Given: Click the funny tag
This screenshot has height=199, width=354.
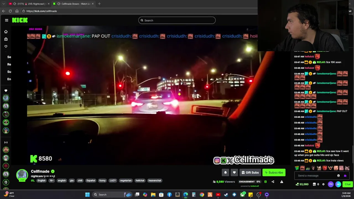Looking at the screenshot, I should pyautogui.click(x=102, y=180).
